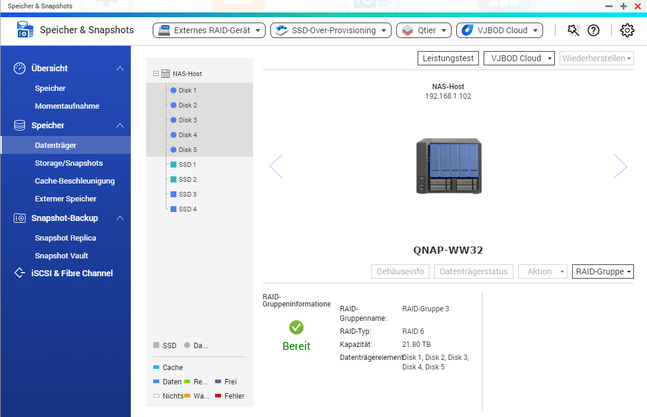
Task: Click the Daten legend color swatch
Action: 156,381
